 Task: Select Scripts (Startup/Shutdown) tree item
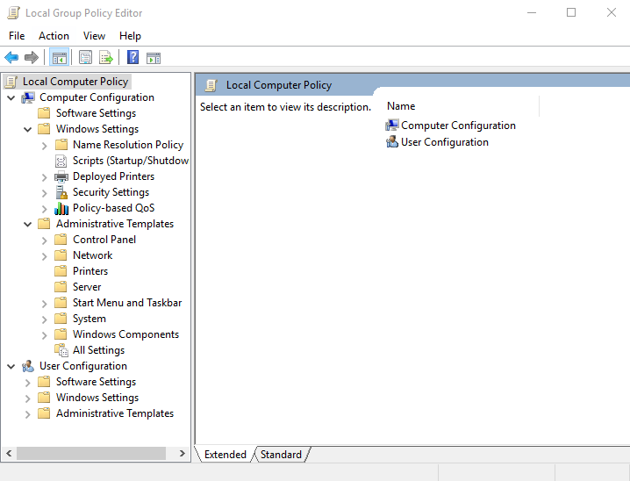tap(130, 161)
